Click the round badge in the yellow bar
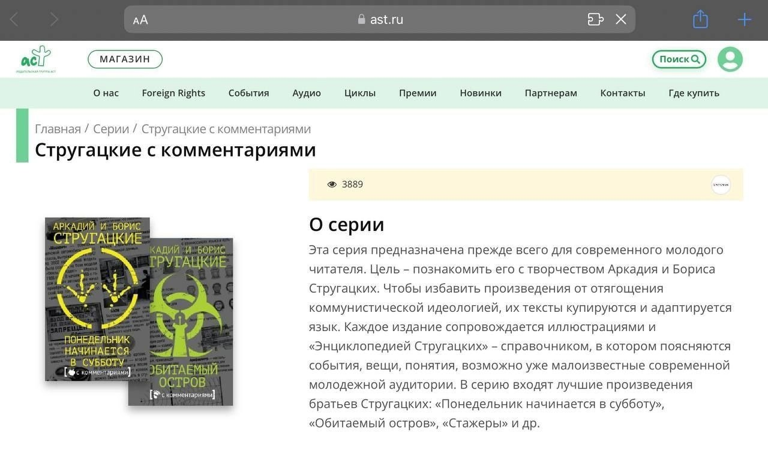768x460 pixels. (721, 185)
